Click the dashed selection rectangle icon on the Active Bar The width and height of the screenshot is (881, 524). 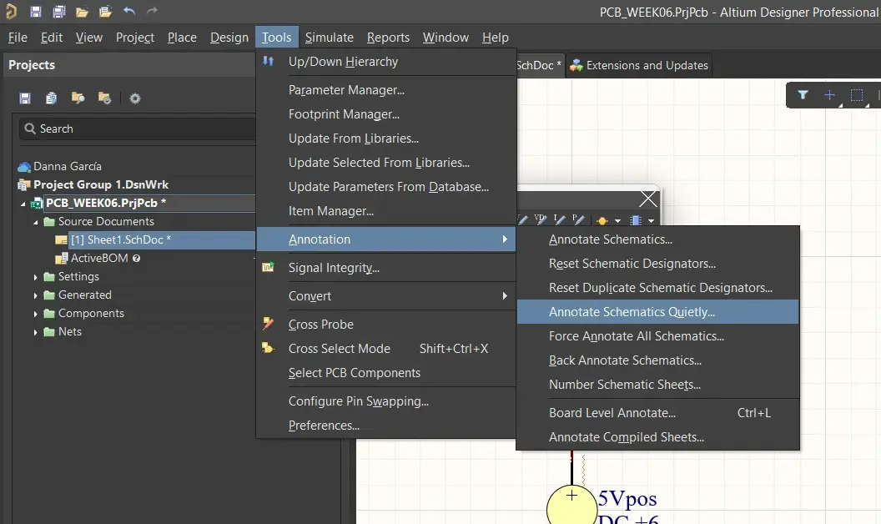(x=857, y=95)
